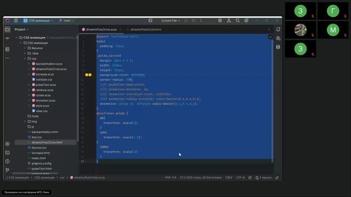Close the dinamicPulsCircle.scss tab
The height and width of the screenshot is (197, 351).
(120, 30)
